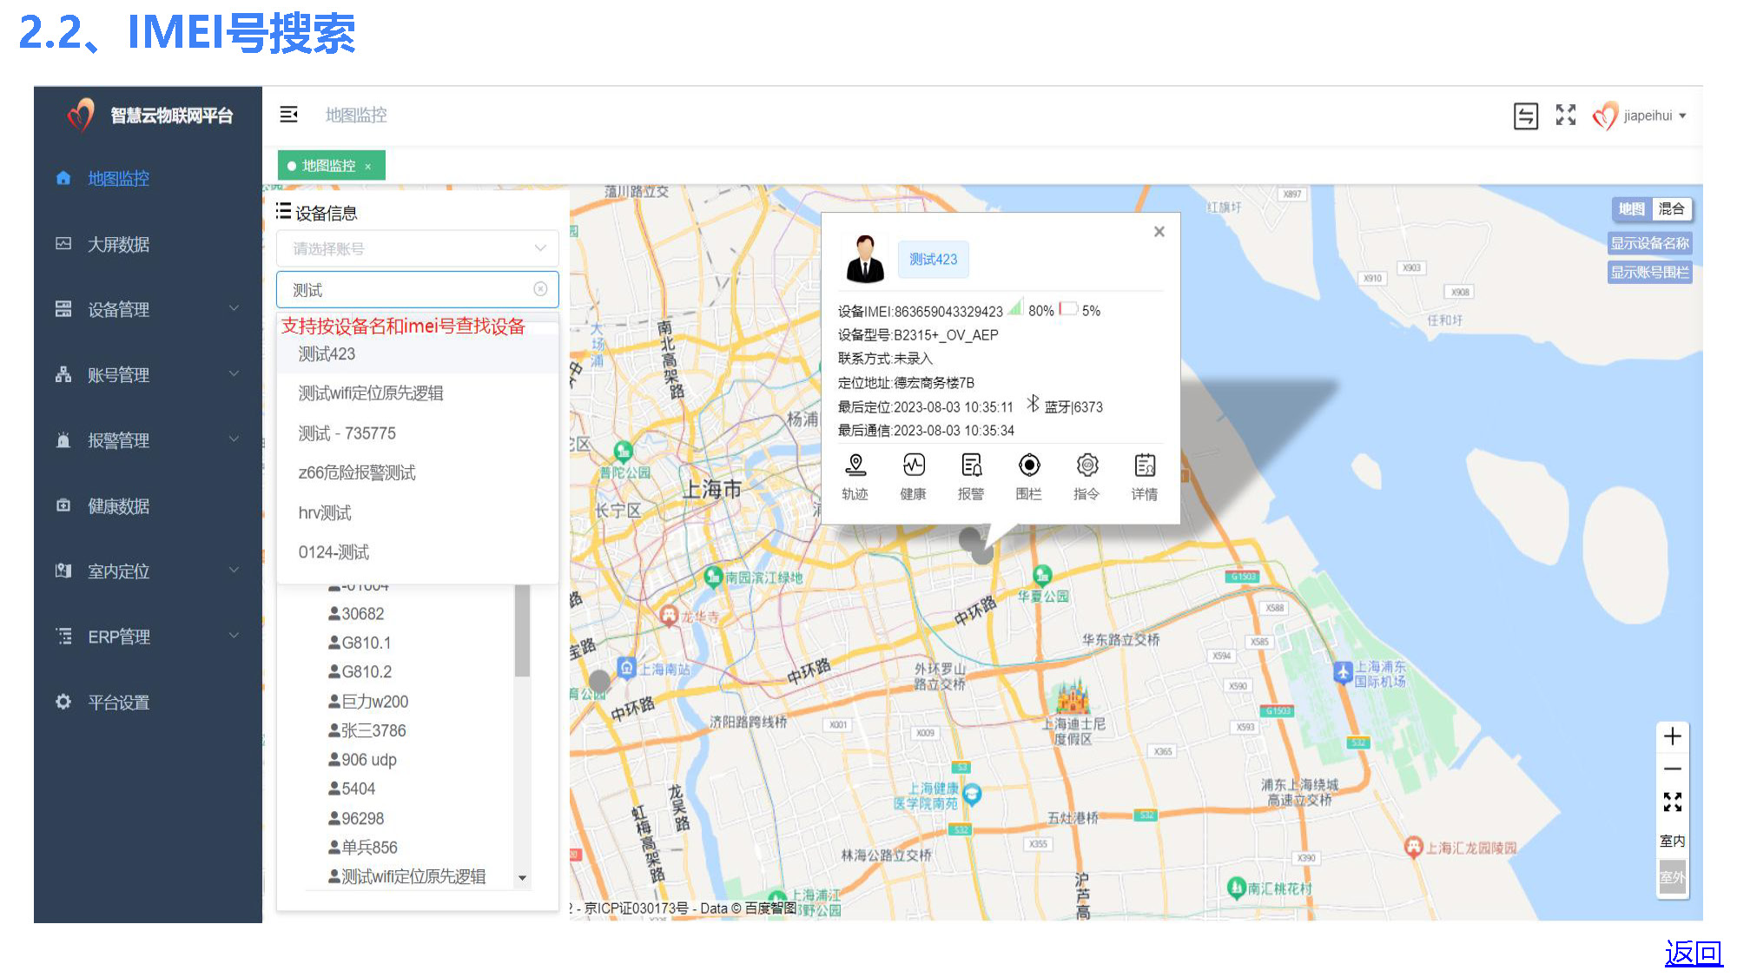Image resolution: width=1737 pixels, height=977 pixels.
Task: Open 平台设置 in the sidebar
Action: click(x=119, y=703)
